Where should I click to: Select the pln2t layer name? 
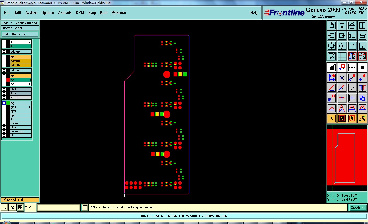pos(21,61)
